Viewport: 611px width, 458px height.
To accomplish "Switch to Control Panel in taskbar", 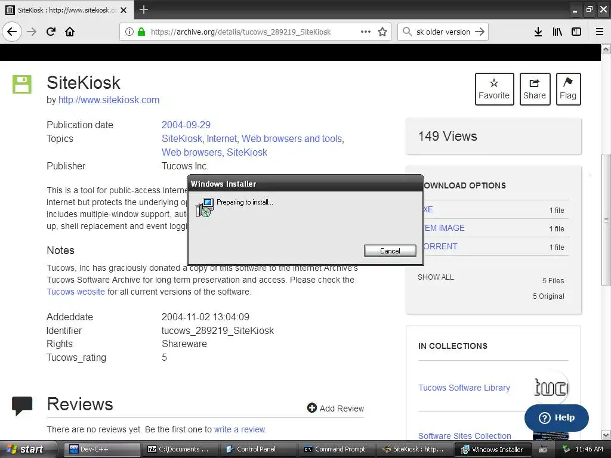I will [258, 450].
